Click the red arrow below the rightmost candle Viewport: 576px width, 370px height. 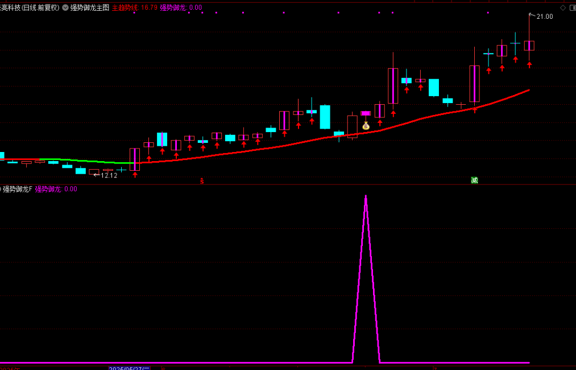[529, 65]
